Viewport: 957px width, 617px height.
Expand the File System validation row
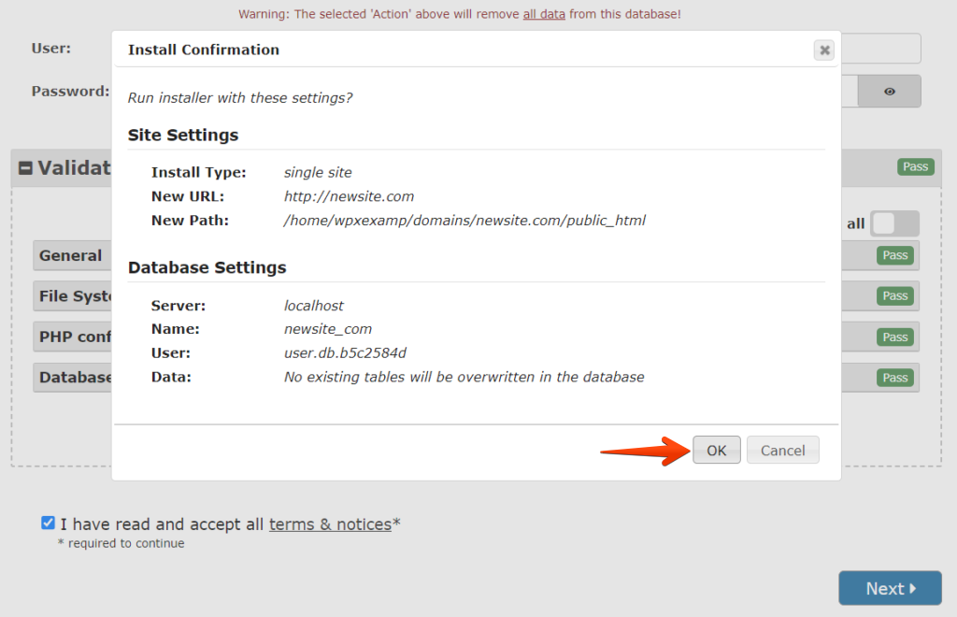(75, 296)
